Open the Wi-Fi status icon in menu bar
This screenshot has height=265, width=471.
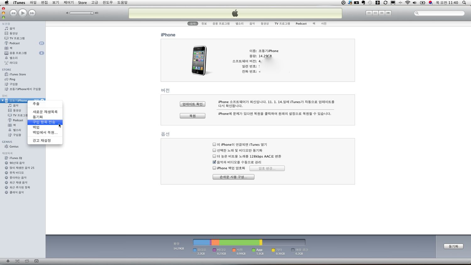point(408,3)
